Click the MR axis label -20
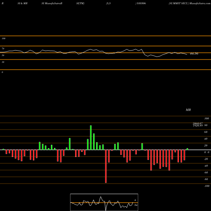 point(206,159)
